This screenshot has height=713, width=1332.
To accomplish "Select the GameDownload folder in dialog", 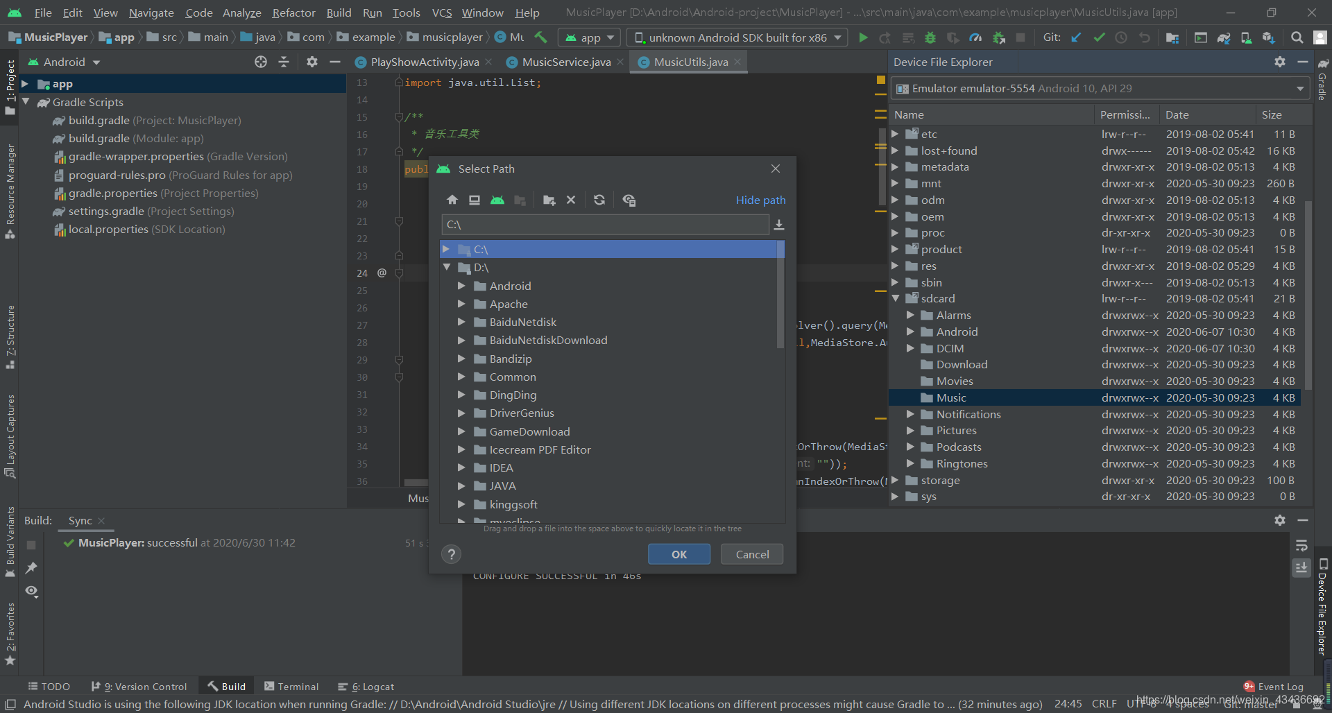I will point(529,431).
